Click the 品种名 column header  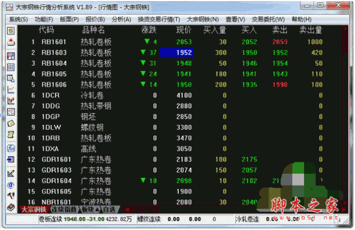93,30
